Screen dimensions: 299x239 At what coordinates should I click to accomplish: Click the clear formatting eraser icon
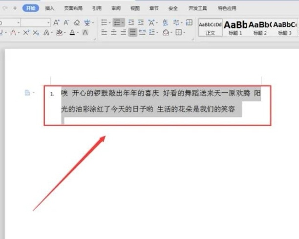[77, 22]
